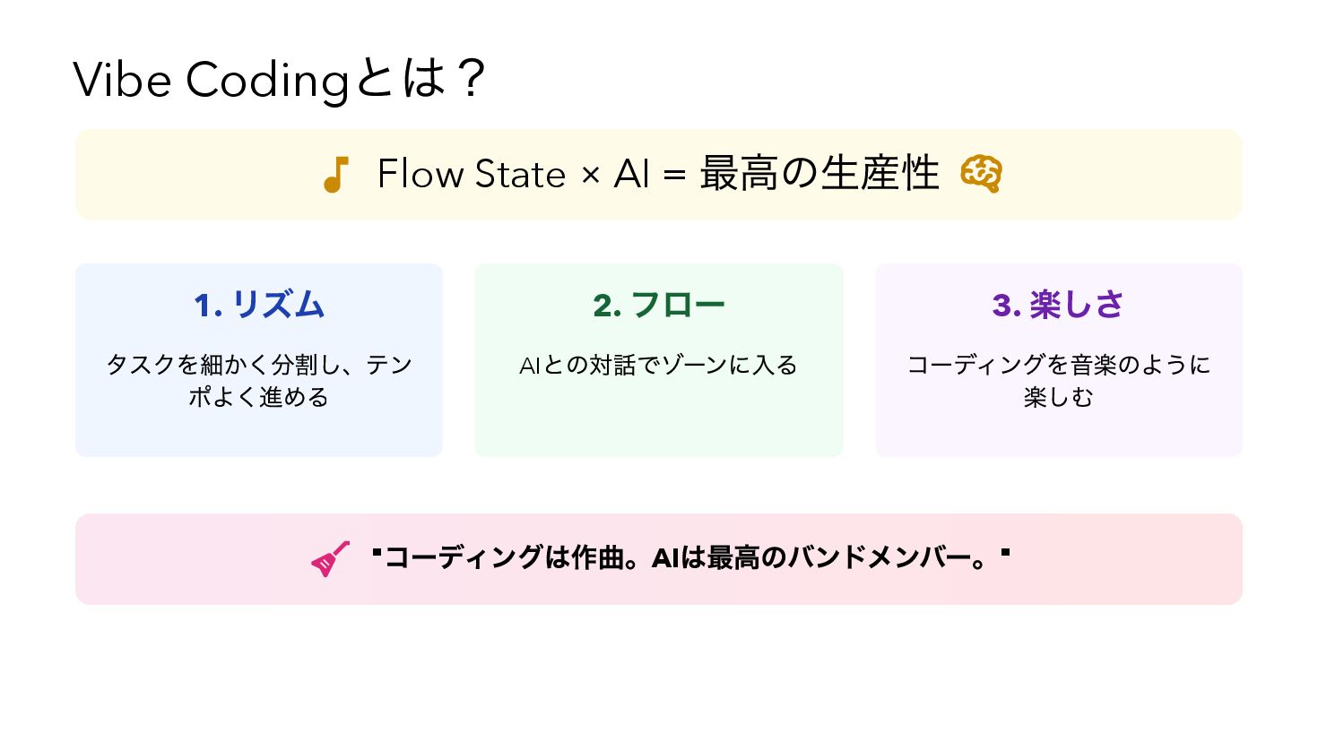The height and width of the screenshot is (742, 1318).
Task: Click the equals sign in the banner
Action: click(674, 175)
